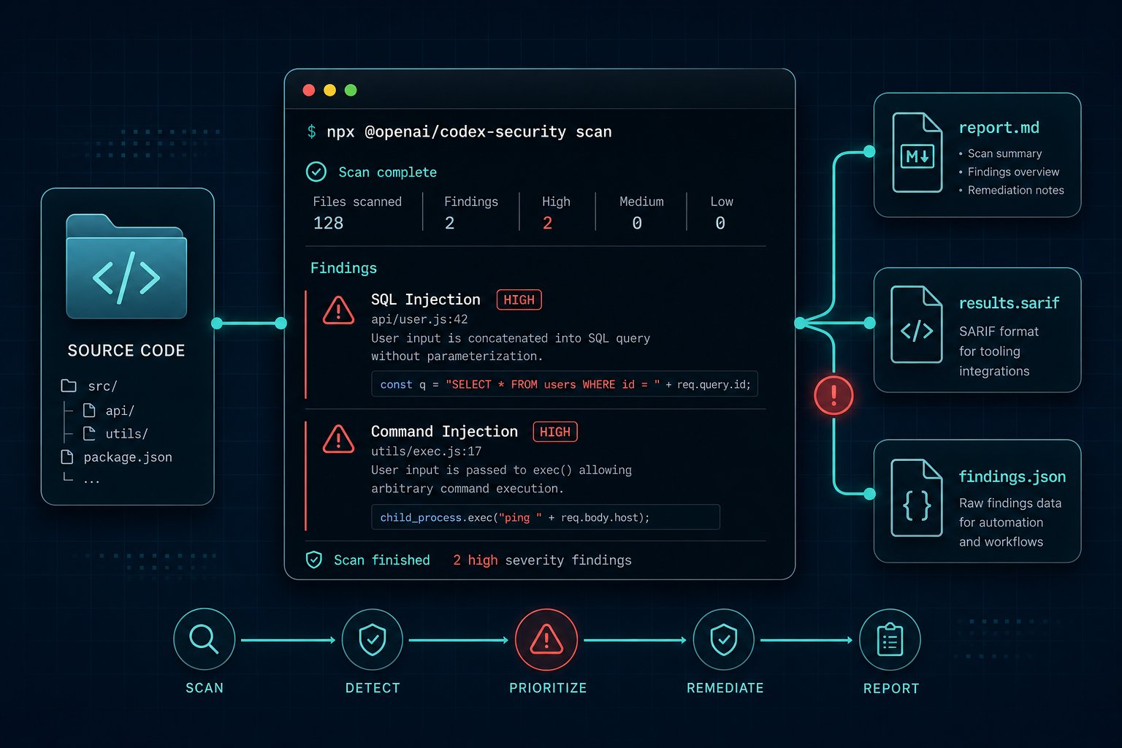Open the report.md card title
The width and height of the screenshot is (1122, 748).
pyautogui.click(x=999, y=128)
